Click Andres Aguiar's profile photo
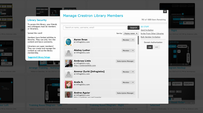203x113 pixels. tap(69, 94)
